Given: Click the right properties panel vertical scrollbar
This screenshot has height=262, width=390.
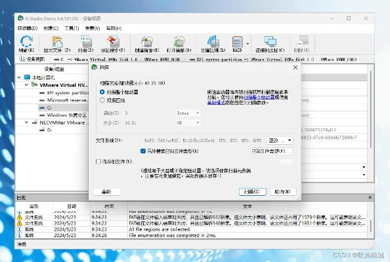Looking at the screenshot, I should coord(370,109).
